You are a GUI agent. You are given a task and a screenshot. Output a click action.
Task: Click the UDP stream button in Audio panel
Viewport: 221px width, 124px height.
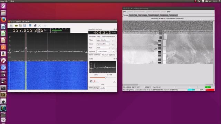pyautogui.click(x=91, y=81)
